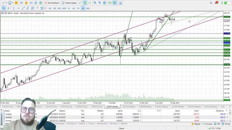Screen dimensions: 232x130
Task: Switch chart to bar chart mode
Action: tap(80, 3)
